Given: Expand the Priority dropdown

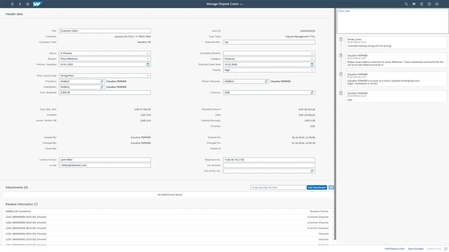Looking at the screenshot, I should [313, 70].
